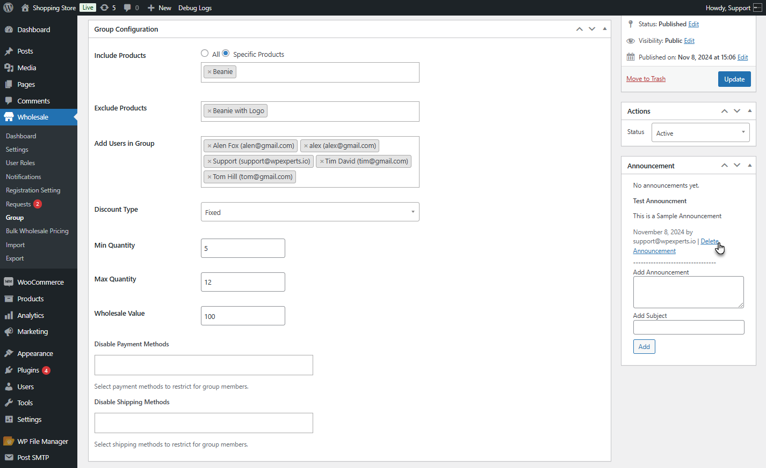Viewport: 766px width, 468px height.
Task: Open User Roles submenu item
Action: coord(20,163)
